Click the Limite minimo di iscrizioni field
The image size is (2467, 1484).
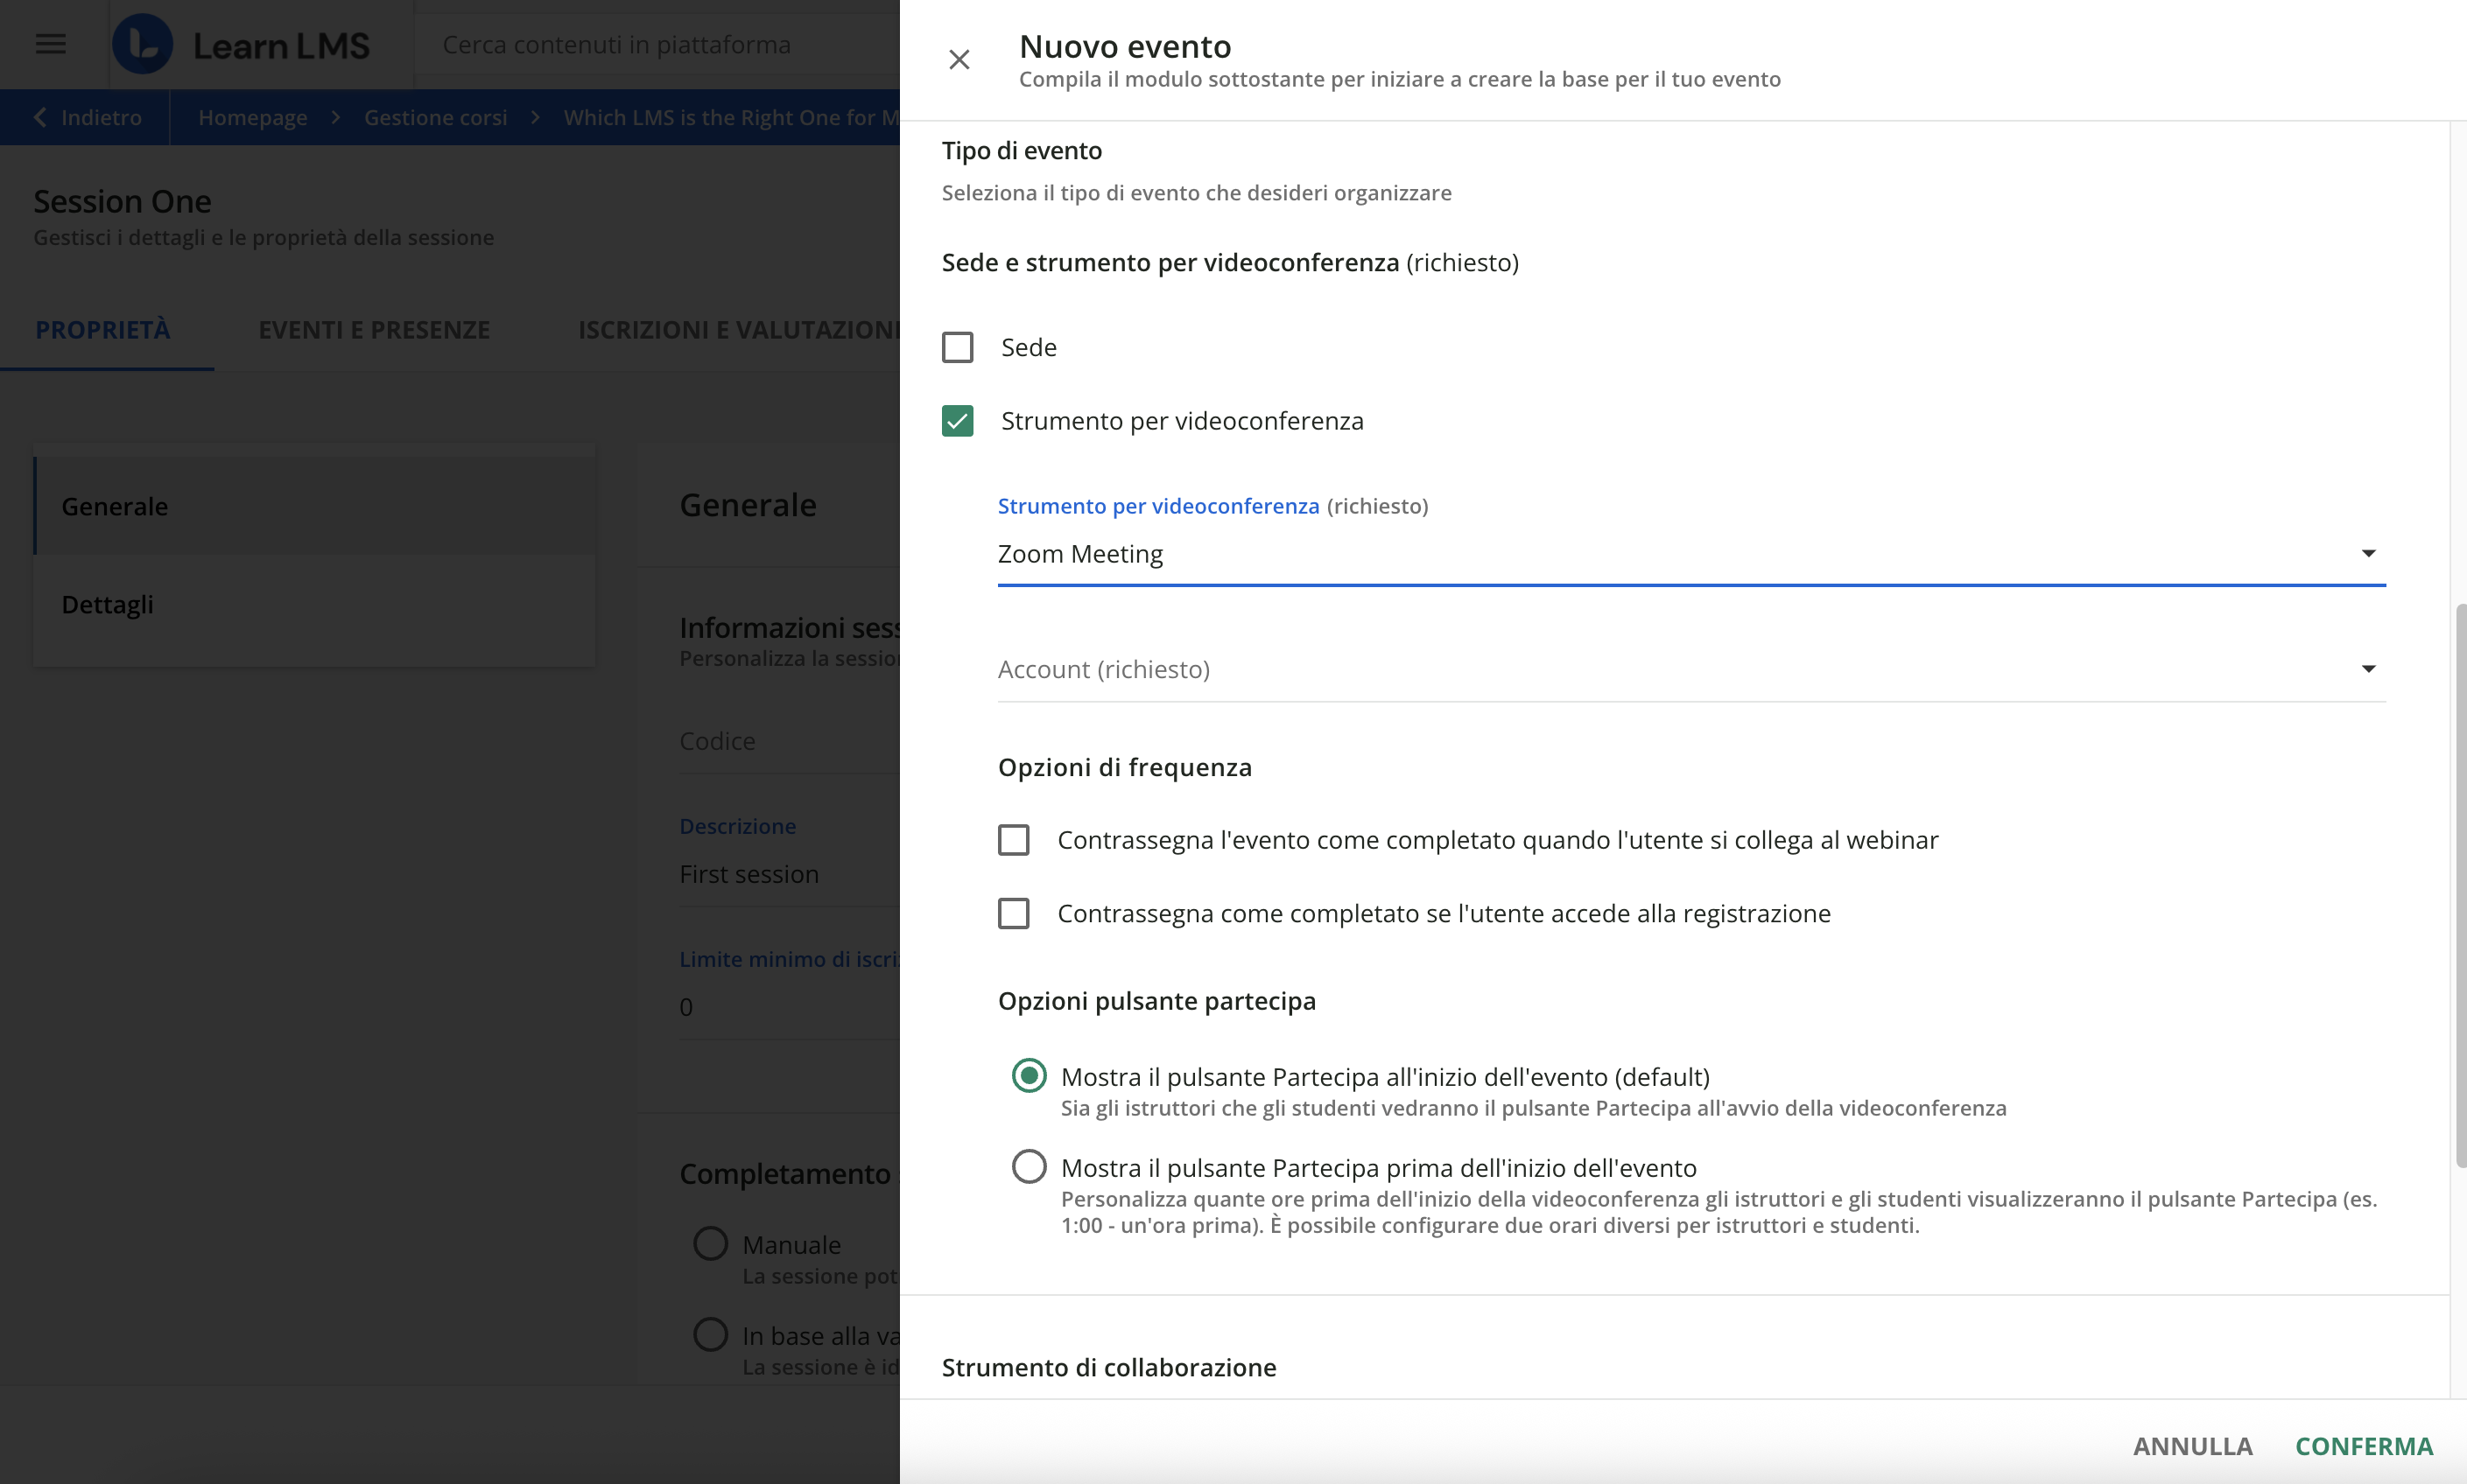788,1007
